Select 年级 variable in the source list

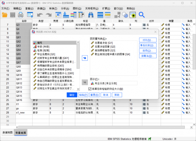tap(43, 47)
